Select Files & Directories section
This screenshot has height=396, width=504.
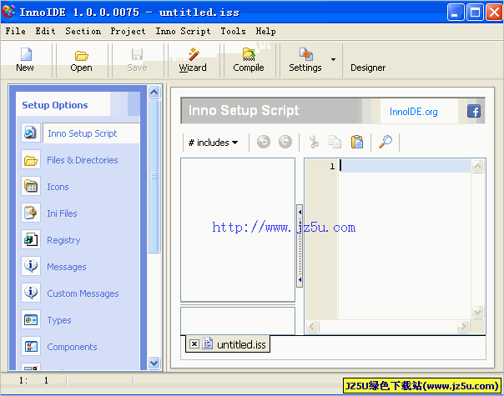pyautogui.click(x=83, y=160)
